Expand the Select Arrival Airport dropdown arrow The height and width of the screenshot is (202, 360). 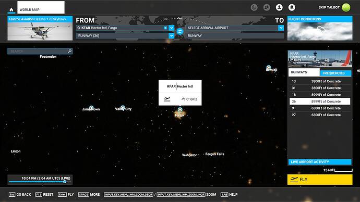pos(281,28)
